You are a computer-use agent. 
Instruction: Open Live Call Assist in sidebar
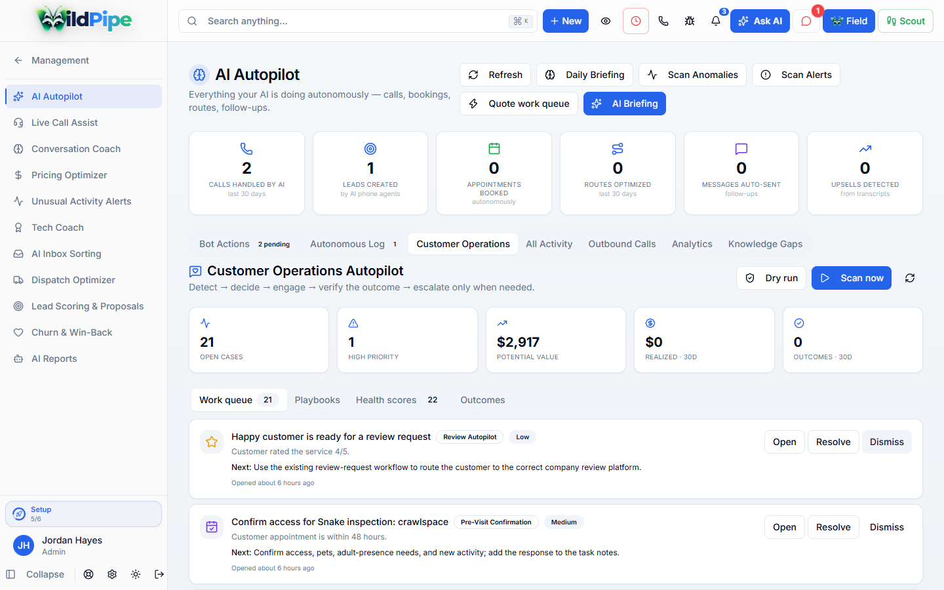pyautogui.click(x=83, y=123)
